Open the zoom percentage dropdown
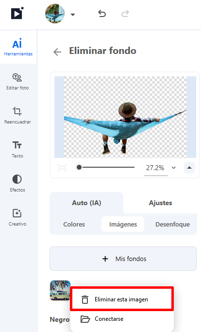Screen dimensions: 201x332 (174, 168)
